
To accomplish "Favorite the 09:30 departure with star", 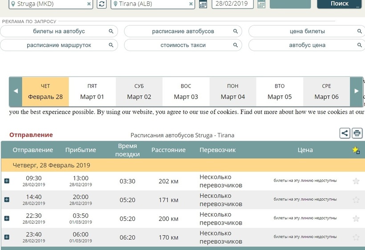I will 356,181.
